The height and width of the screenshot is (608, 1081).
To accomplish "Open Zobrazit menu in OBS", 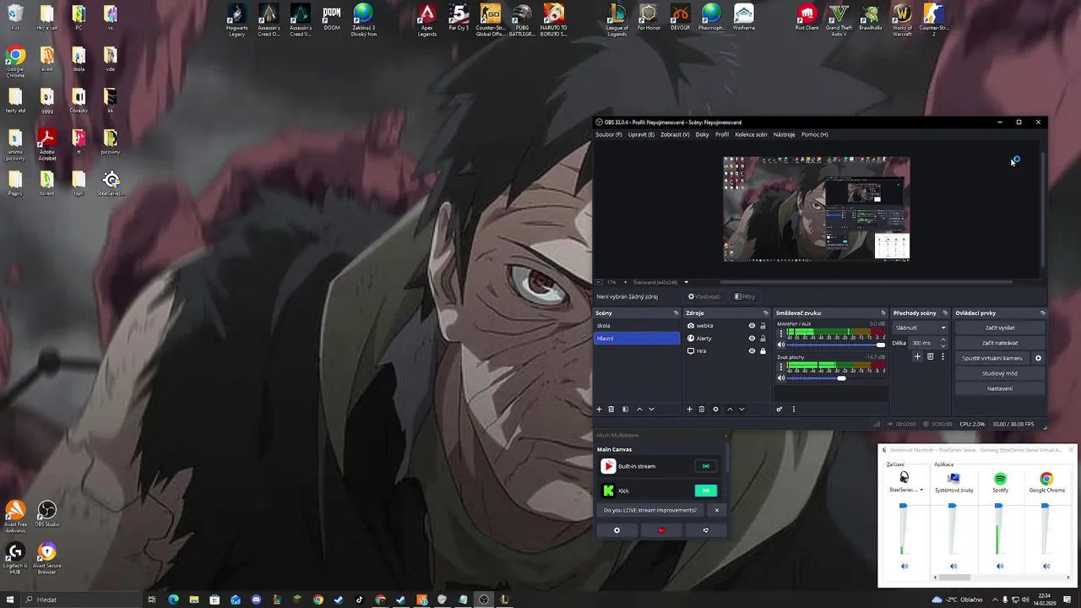I will (675, 134).
